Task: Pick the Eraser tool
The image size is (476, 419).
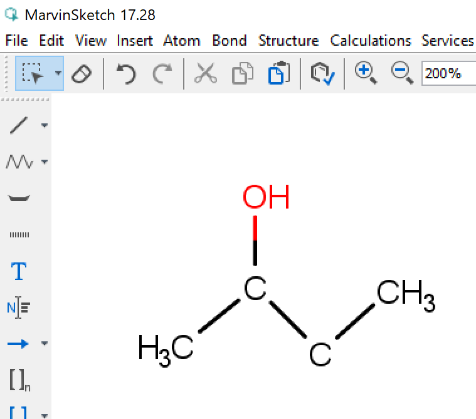Action: 82,73
